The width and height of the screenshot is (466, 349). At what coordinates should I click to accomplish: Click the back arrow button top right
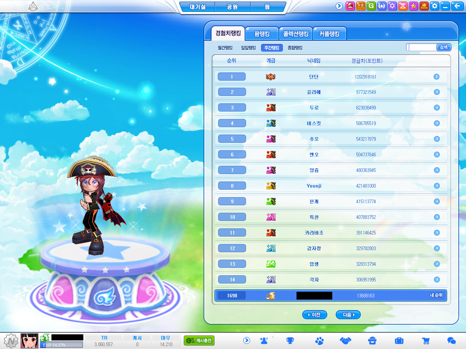(x=457, y=6)
